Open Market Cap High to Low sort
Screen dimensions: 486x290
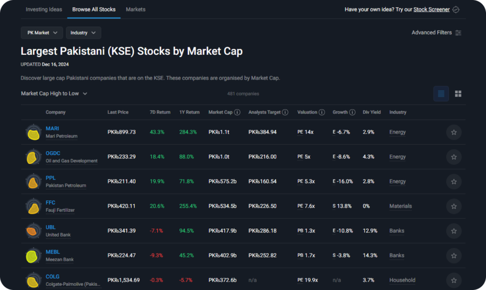(x=54, y=93)
